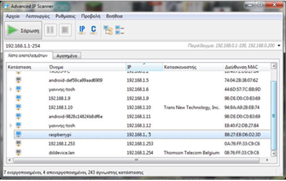Screen dimensions: 286x181
Task: Click the stop scan button
Action: click(x=65, y=30)
